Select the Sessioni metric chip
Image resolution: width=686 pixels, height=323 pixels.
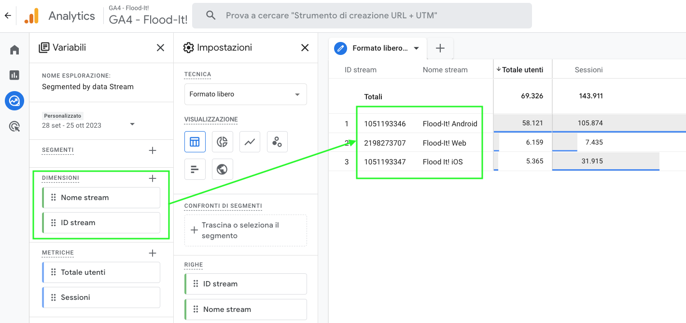pos(101,297)
